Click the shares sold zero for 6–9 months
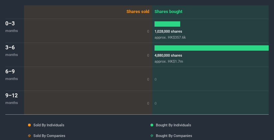 148,79
